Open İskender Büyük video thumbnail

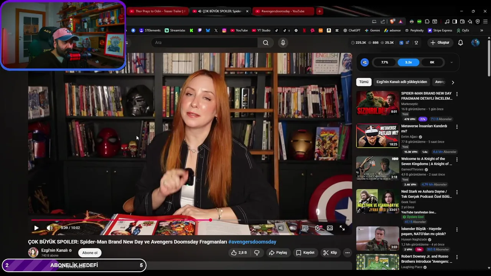377,238
